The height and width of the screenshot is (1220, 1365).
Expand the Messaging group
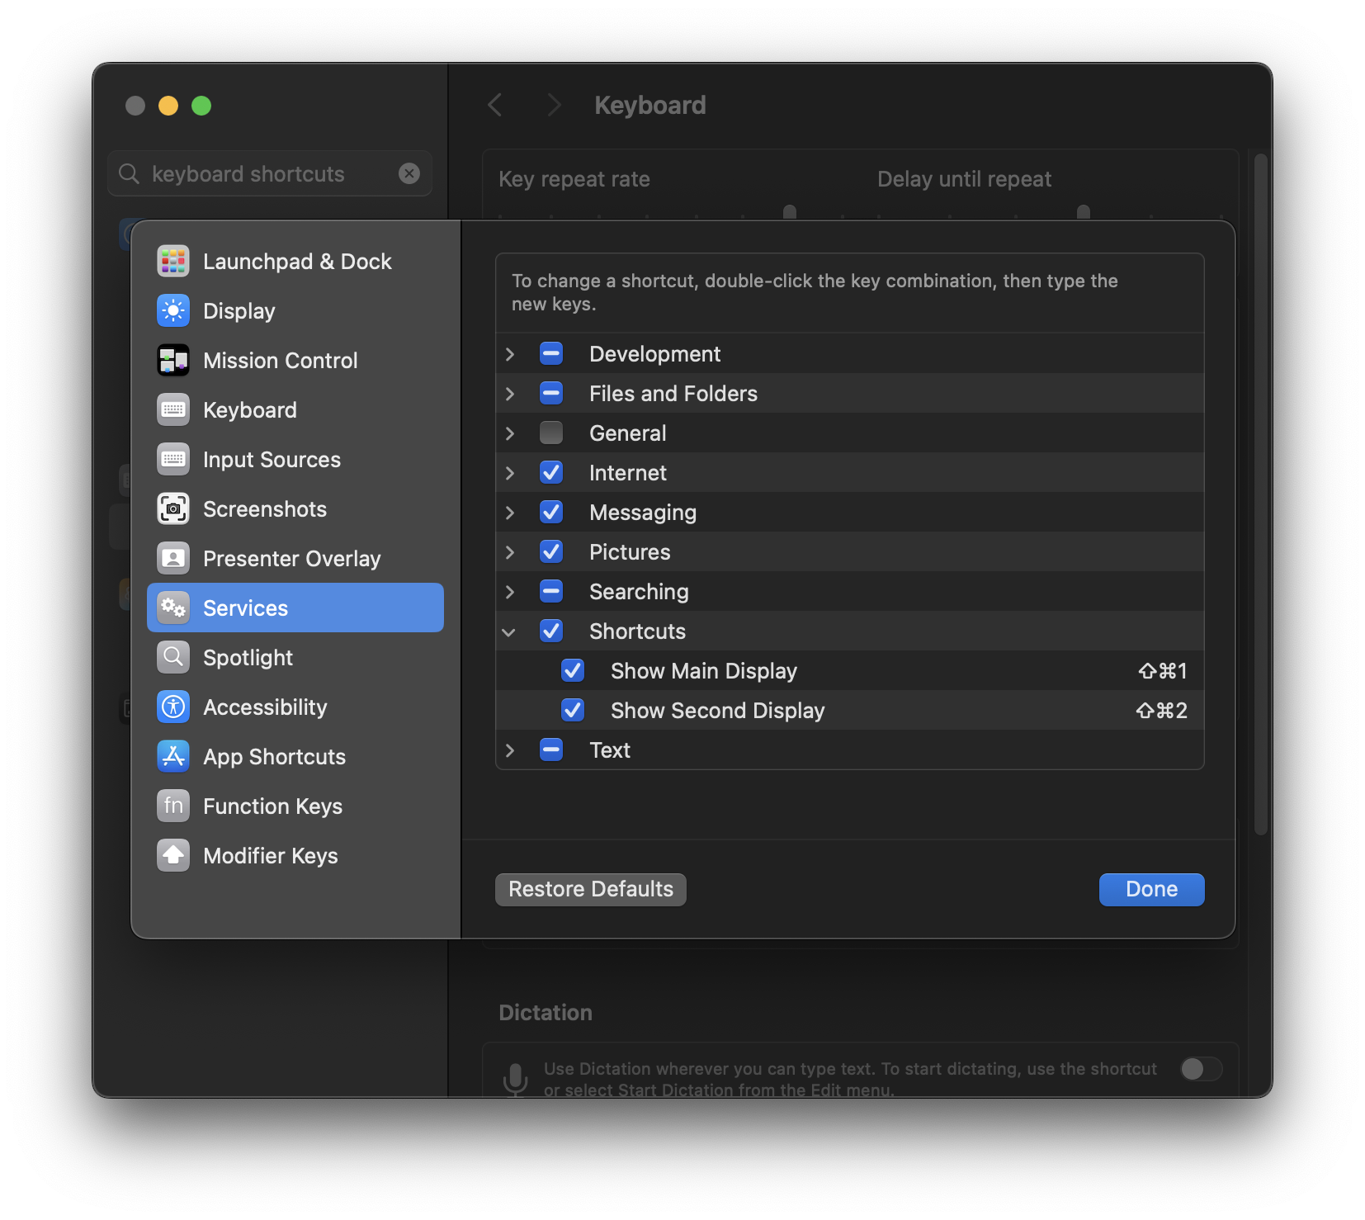point(510,513)
